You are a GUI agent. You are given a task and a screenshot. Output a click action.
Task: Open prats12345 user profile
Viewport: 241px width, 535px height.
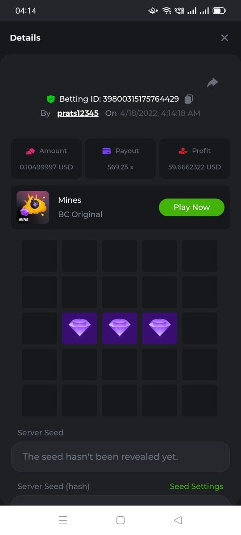78,113
